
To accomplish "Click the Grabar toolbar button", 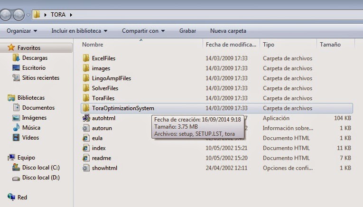I will 187,31.
